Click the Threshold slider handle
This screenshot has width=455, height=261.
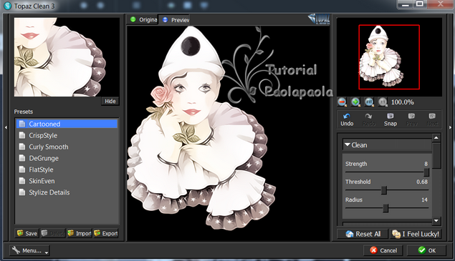tap(384, 190)
